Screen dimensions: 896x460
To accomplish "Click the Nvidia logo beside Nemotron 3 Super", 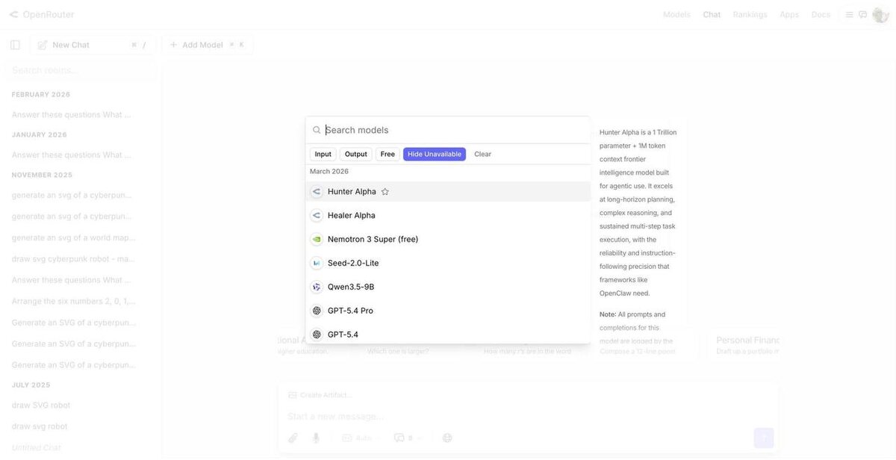I will coord(317,240).
